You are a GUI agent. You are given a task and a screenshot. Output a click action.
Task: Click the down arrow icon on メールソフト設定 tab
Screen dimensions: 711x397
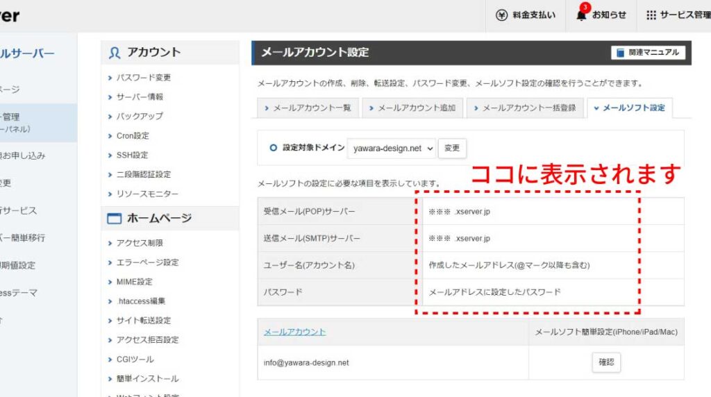596,108
